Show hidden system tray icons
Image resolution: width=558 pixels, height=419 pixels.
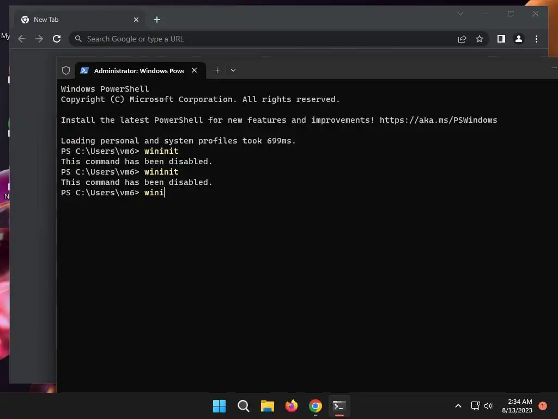pyautogui.click(x=458, y=406)
